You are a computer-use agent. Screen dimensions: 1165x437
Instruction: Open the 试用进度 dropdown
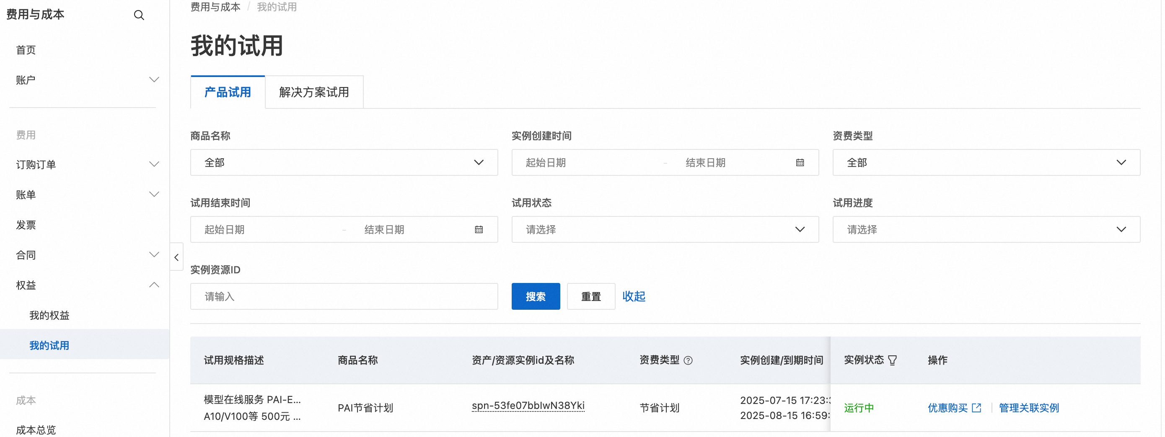click(986, 229)
